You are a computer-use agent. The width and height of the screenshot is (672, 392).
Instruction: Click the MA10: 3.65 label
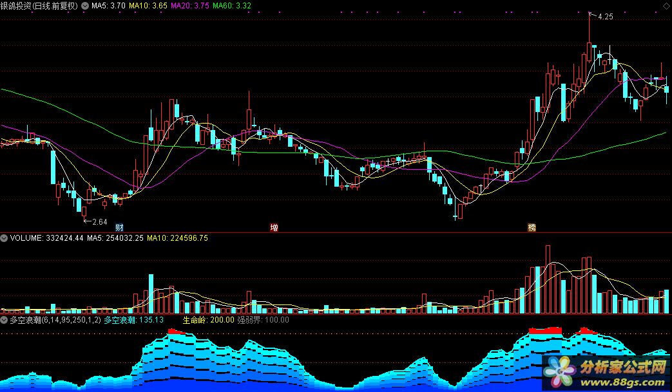pos(148,6)
